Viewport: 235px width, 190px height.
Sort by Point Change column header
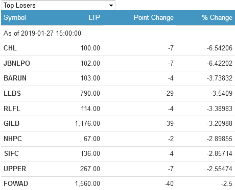click(154, 18)
